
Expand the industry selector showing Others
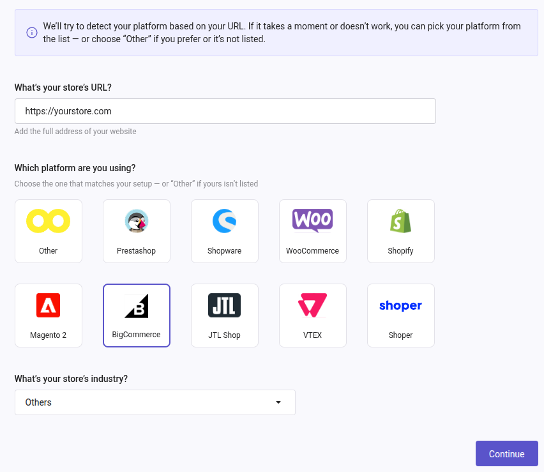[x=155, y=402]
